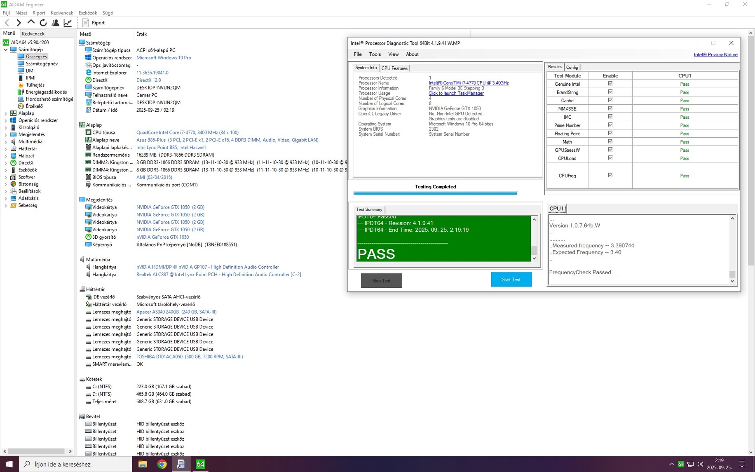Click the Stop Test button
This screenshot has width=755, height=472.
coord(381,281)
